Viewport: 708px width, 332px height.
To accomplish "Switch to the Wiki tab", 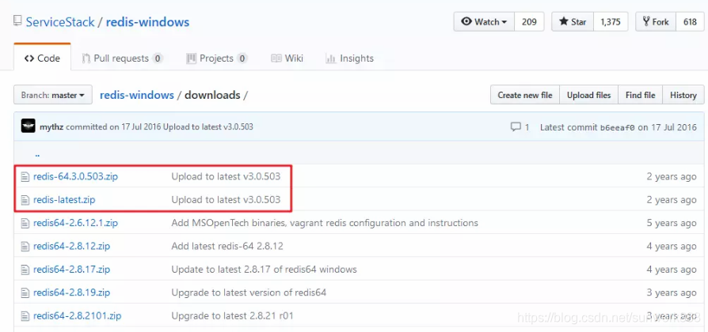I will [x=287, y=58].
